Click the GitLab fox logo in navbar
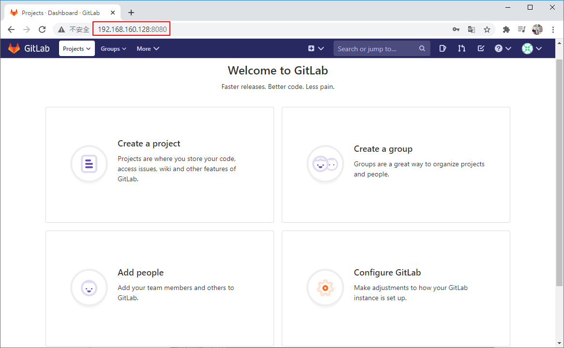This screenshot has height=348, width=564. click(14, 48)
